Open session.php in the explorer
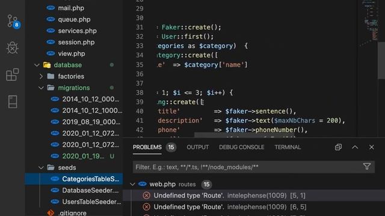This screenshot has width=385, height=216. tap(76, 42)
